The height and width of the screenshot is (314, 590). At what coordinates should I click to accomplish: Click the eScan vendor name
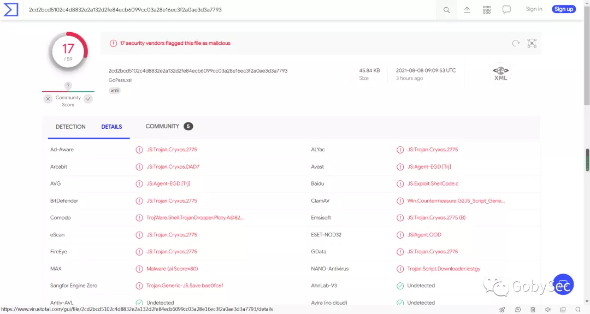[57, 235]
